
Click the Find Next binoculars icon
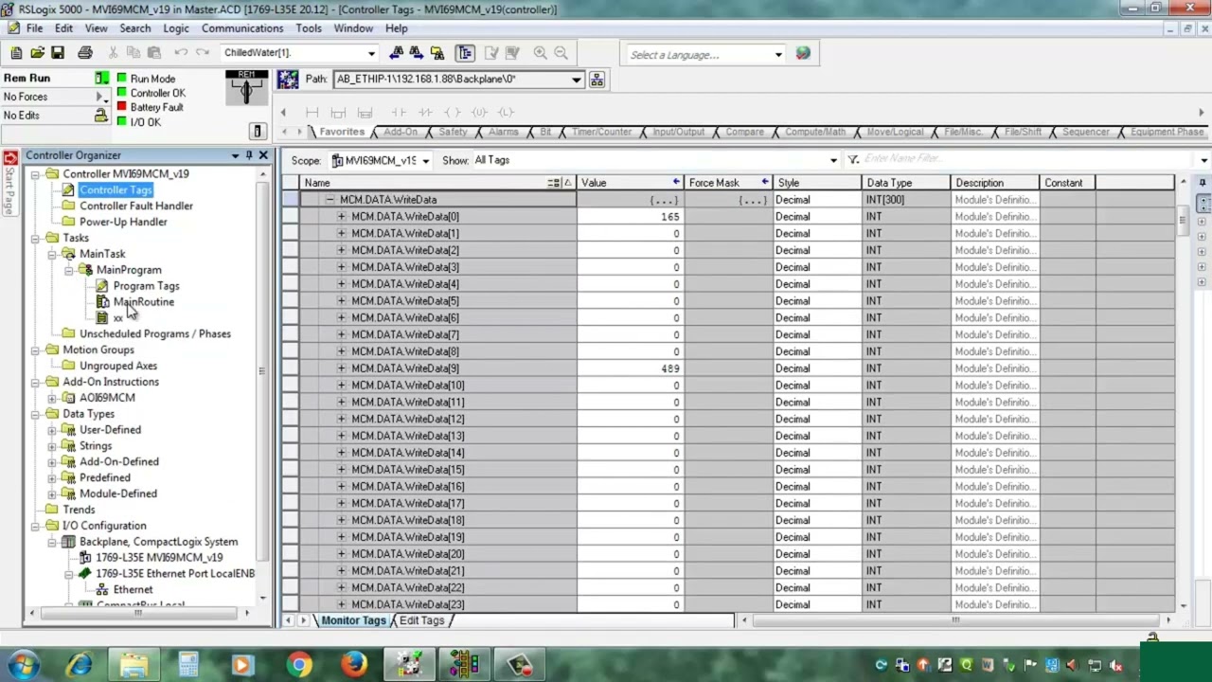[416, 53]
